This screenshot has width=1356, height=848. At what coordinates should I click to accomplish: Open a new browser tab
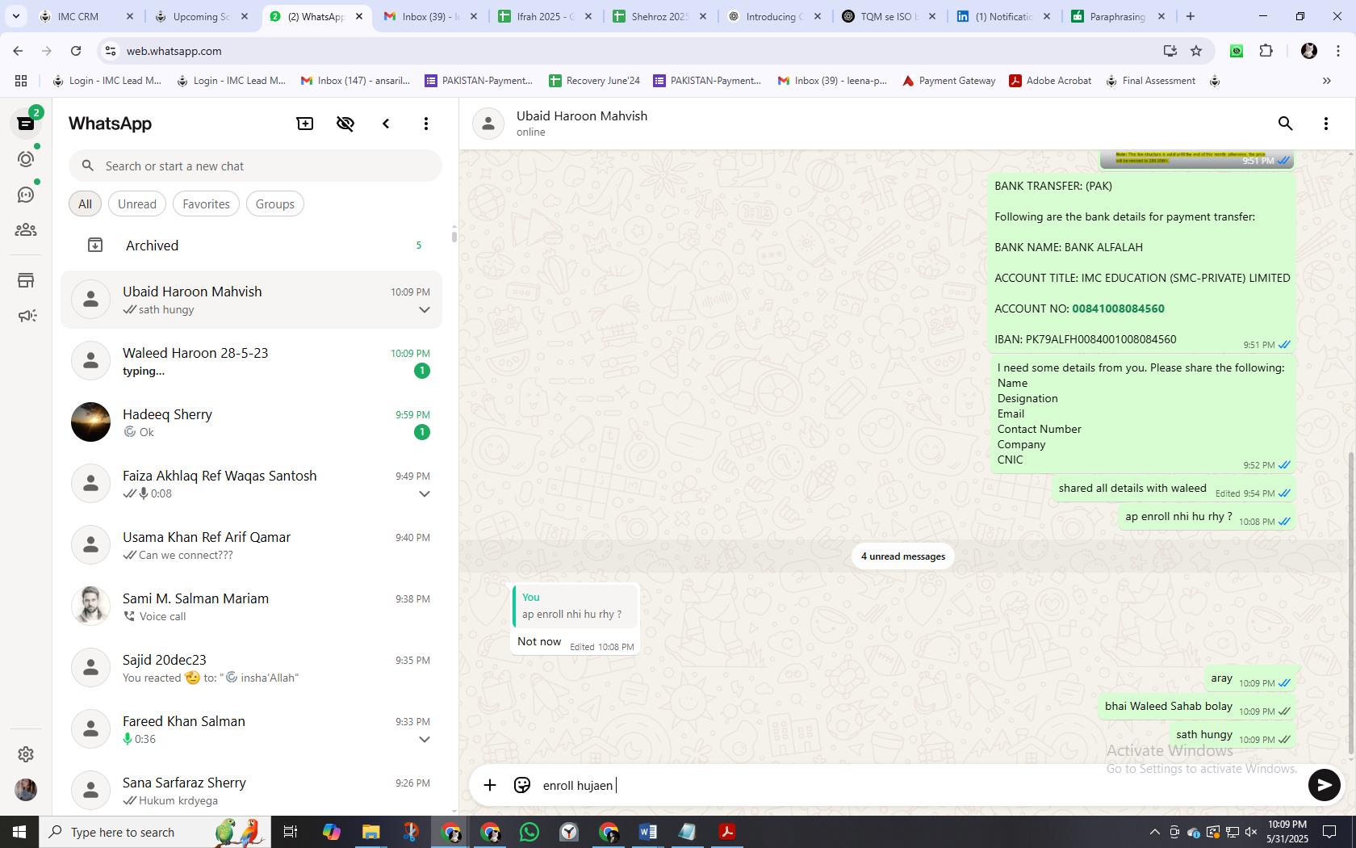(x=1190, y=16)
